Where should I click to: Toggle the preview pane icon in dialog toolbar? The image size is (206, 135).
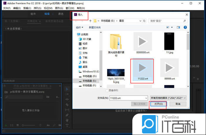click(x=178, y=27)
